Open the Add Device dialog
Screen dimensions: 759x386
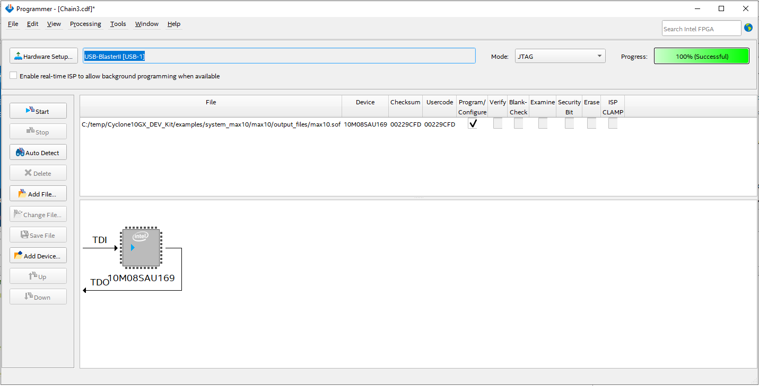point(38,255)
